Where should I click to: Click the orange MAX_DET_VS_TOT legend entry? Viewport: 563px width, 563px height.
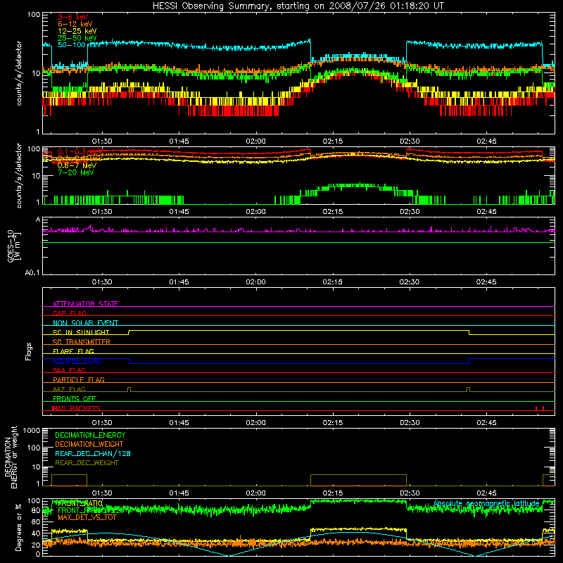pyautogui.click(x=87, y=517)
